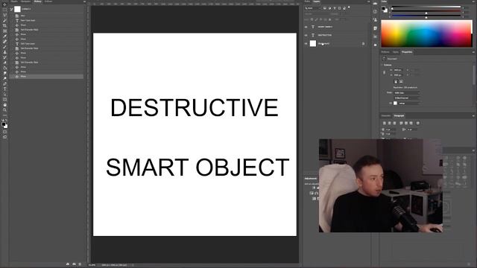Screen dimensions: 477x268
Task: Filter layers by pixel layers icon
Action: (325, 8)
